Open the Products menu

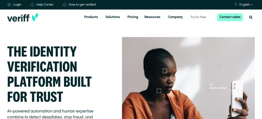point(91,17)
